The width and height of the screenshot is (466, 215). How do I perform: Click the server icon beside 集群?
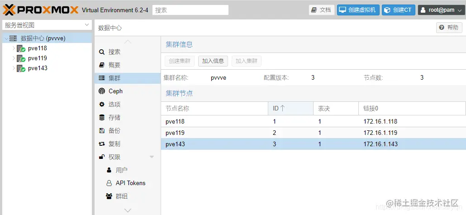102,78
